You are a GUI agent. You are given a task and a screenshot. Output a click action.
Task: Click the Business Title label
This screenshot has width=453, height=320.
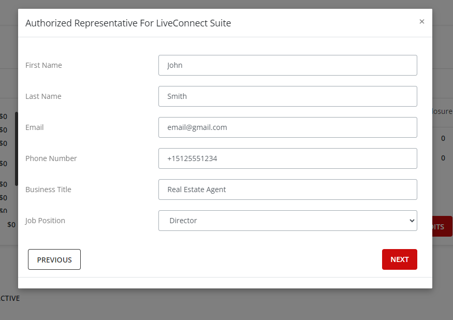pyautogui.click(x=48, y=190)
